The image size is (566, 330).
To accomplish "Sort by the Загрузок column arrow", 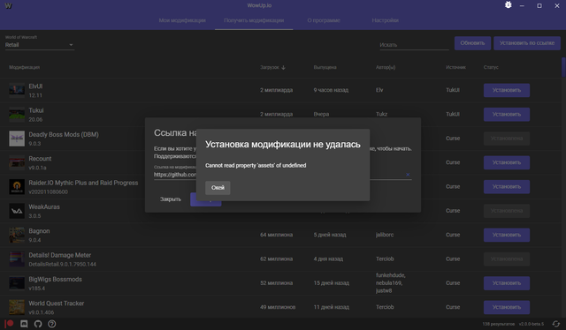I will [x=283, y=67].
